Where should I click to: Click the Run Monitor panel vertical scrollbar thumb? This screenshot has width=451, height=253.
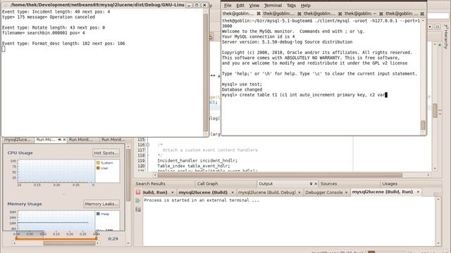coord(128,175)
